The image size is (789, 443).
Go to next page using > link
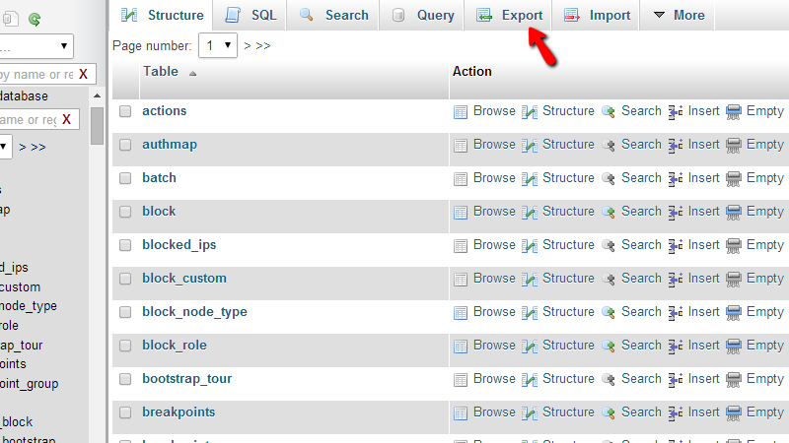248,45
